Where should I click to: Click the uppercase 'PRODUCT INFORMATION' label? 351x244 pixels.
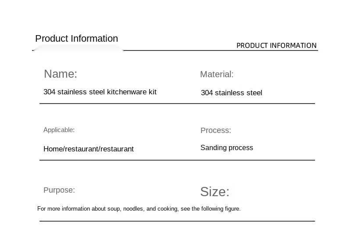click(x=276, y=46)
